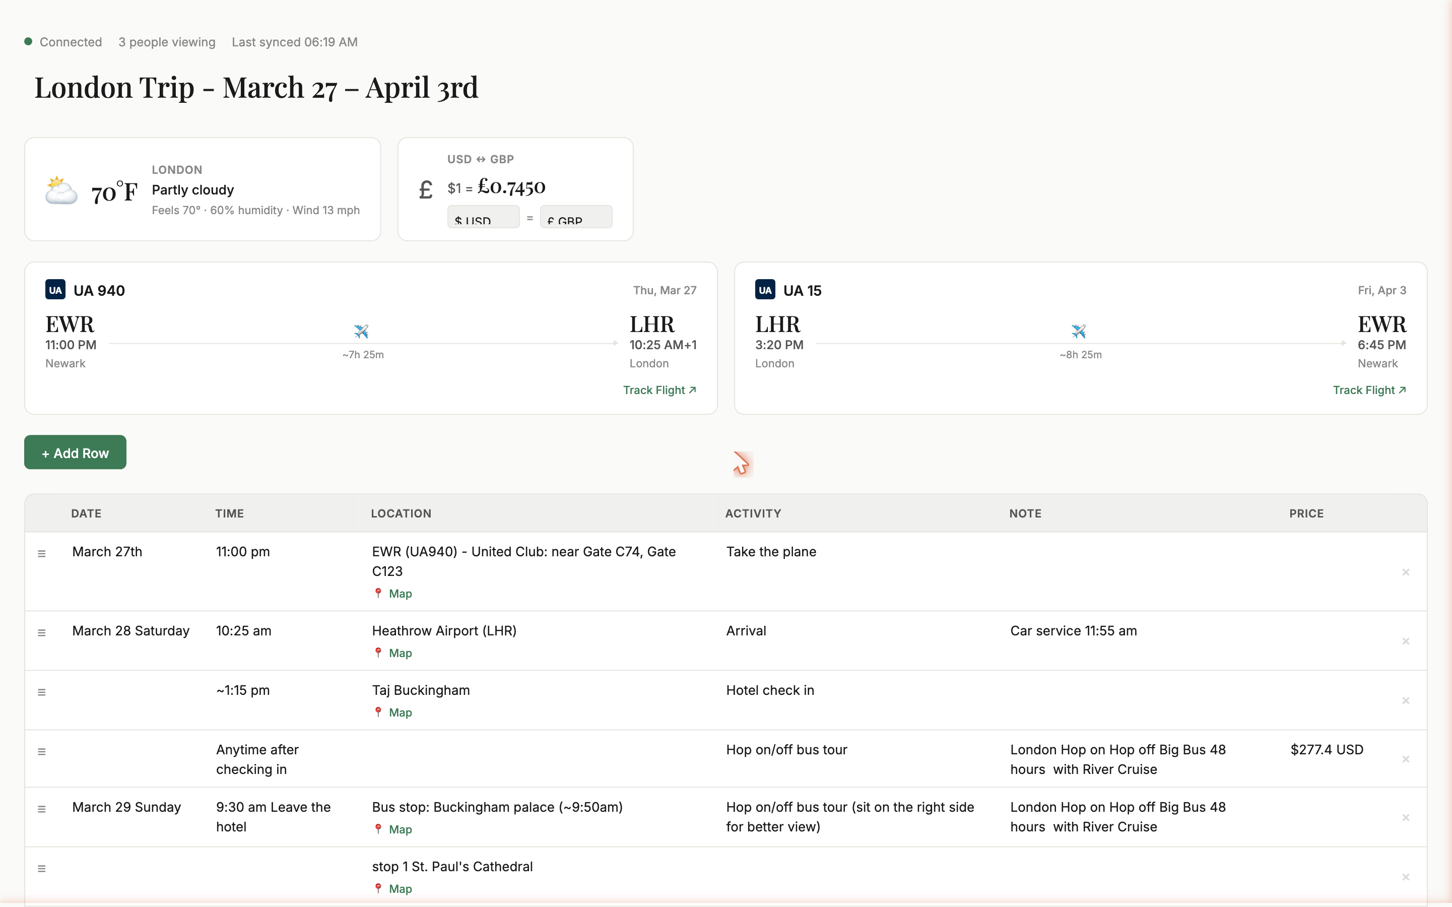Click the airplane icon on UA 15 route
This screenshot has height=907, width=1452.
click(x=1078, y=331)
